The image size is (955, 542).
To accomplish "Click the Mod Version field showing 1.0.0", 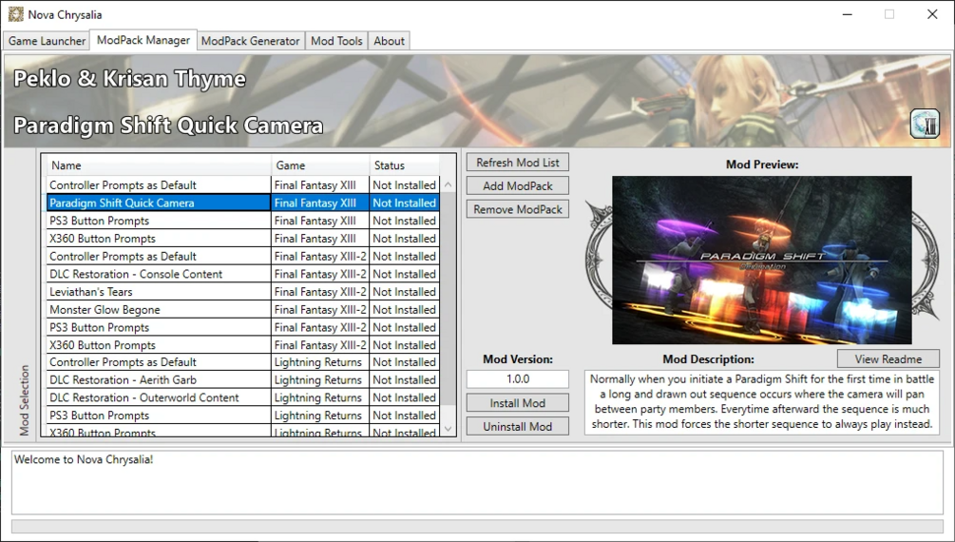I will coord(518,378).
